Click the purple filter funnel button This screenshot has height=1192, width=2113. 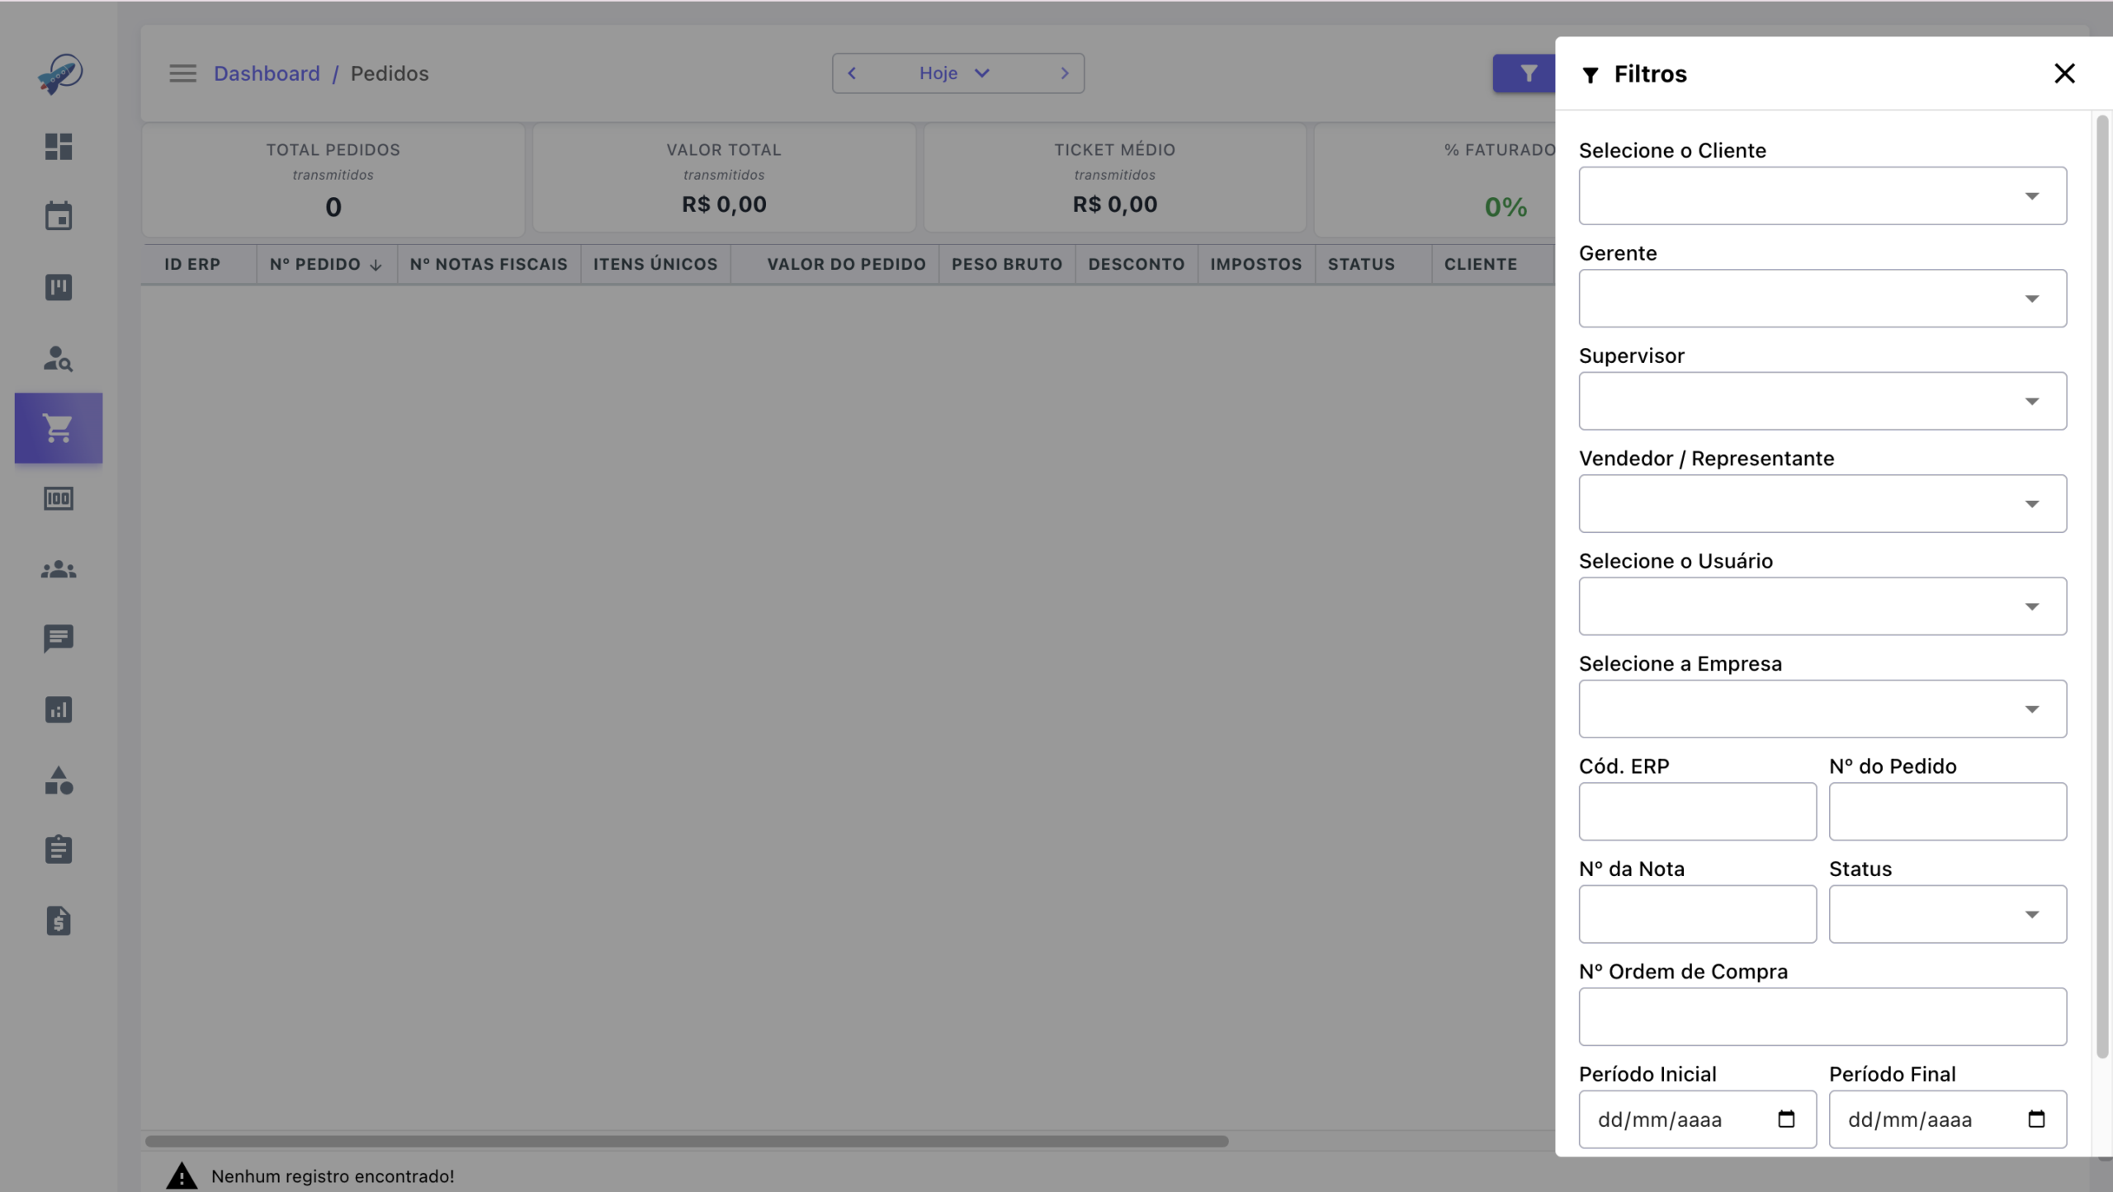coord(1524,73)
